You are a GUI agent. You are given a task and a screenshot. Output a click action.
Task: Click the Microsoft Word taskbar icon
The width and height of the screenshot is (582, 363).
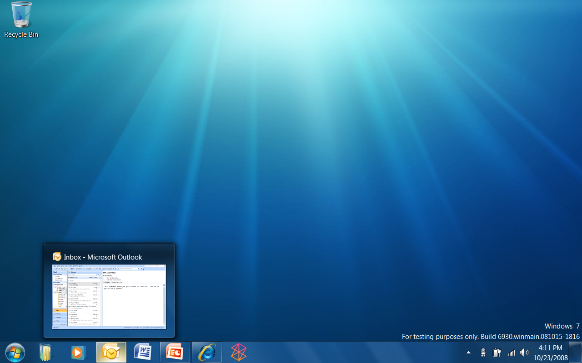pyautogui.click(x=143, y=352)
